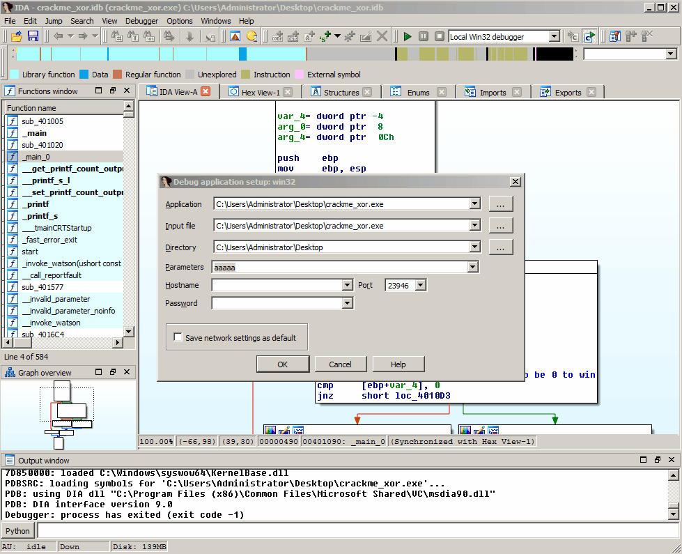Click the Pause process toolbar icon
The height and width of the screenshot is (554, 682).
424,36
